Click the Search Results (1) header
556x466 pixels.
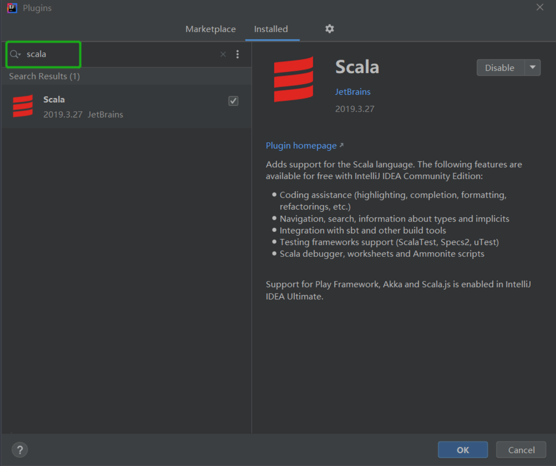[44, 76]
